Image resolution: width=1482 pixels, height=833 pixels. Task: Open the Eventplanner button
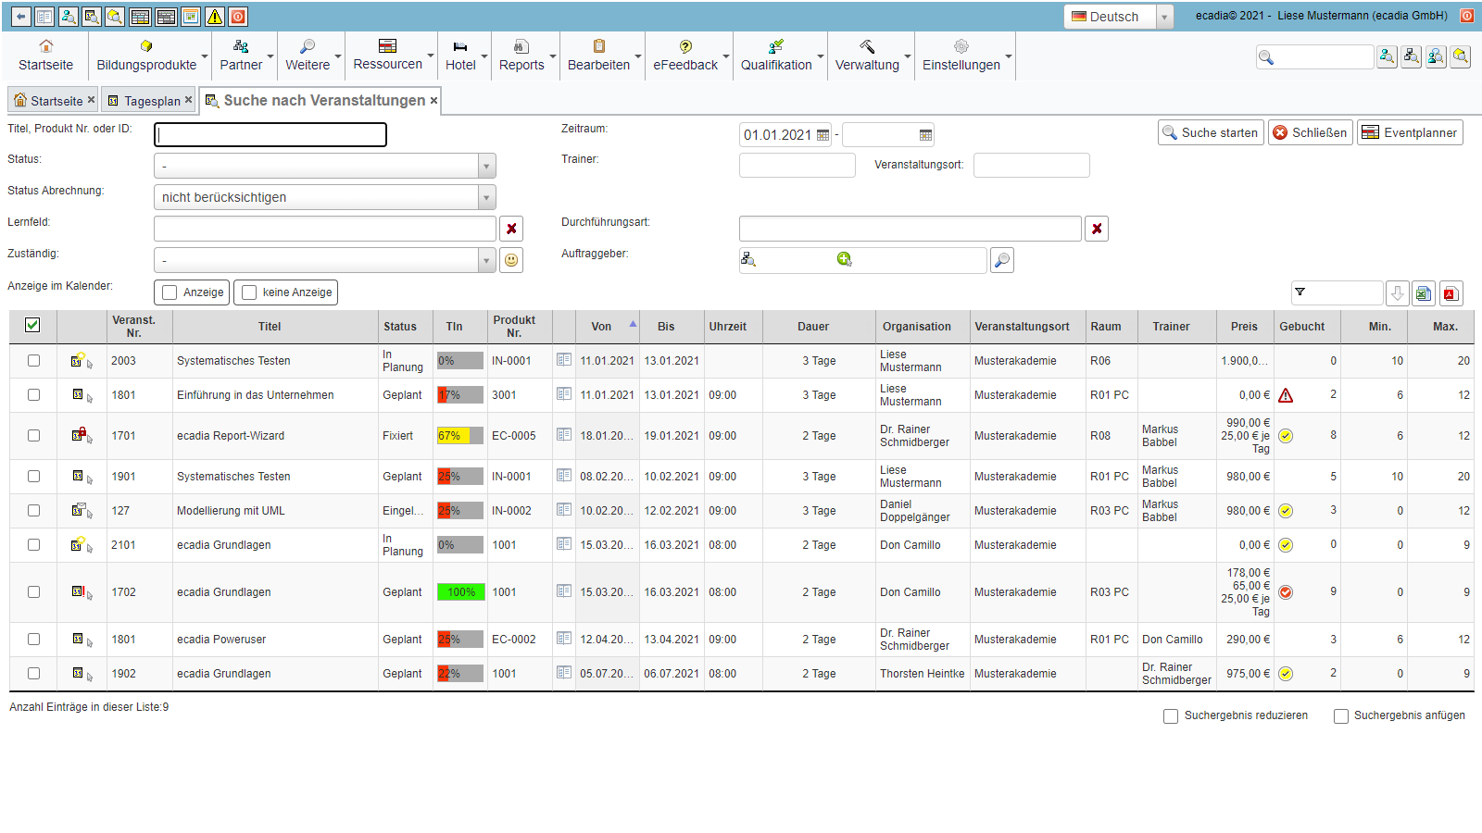pos(1410,132)
